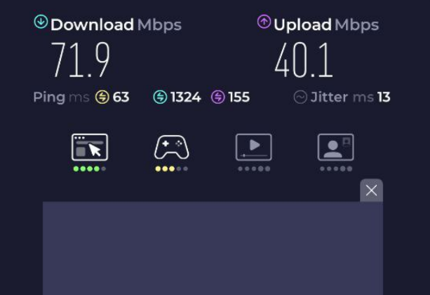Click the Upload arrow icon
Screen dimensions: 430x295
pos(264,22)
